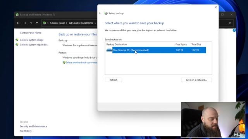Click Save on a network button

196,80
